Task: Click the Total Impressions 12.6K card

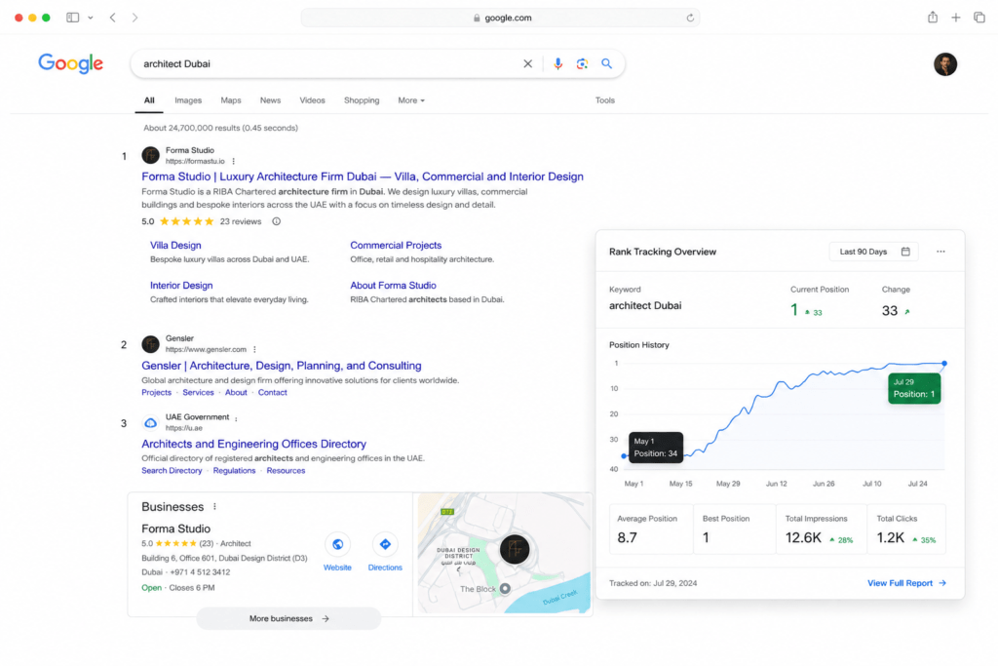Action: pyautogui.click(x=821, y=529)
